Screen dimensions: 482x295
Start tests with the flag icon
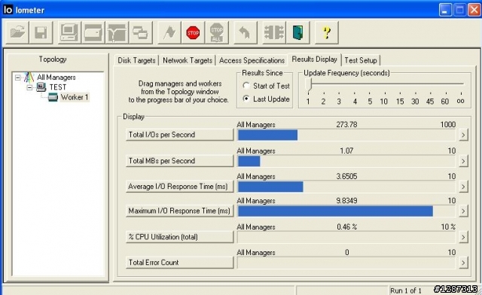point(169,32)
